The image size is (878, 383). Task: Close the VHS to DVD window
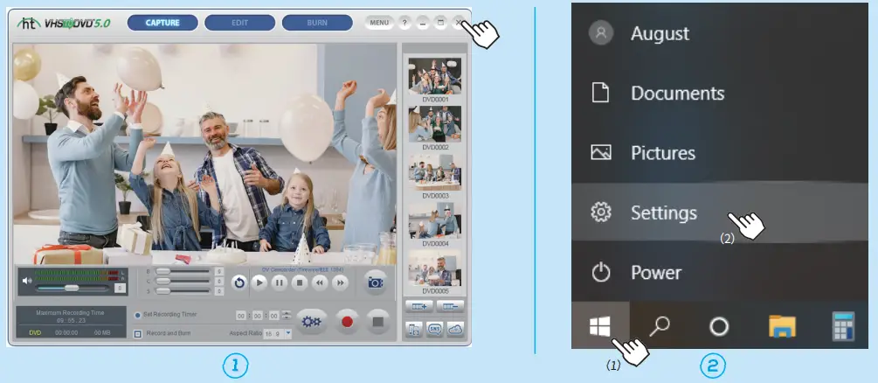[x=458, y=23]
